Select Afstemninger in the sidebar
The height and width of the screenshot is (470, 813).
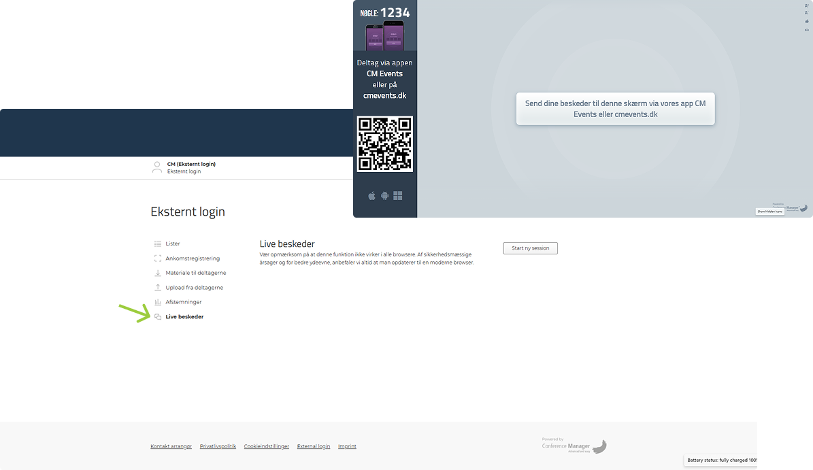tap(184, 301)
